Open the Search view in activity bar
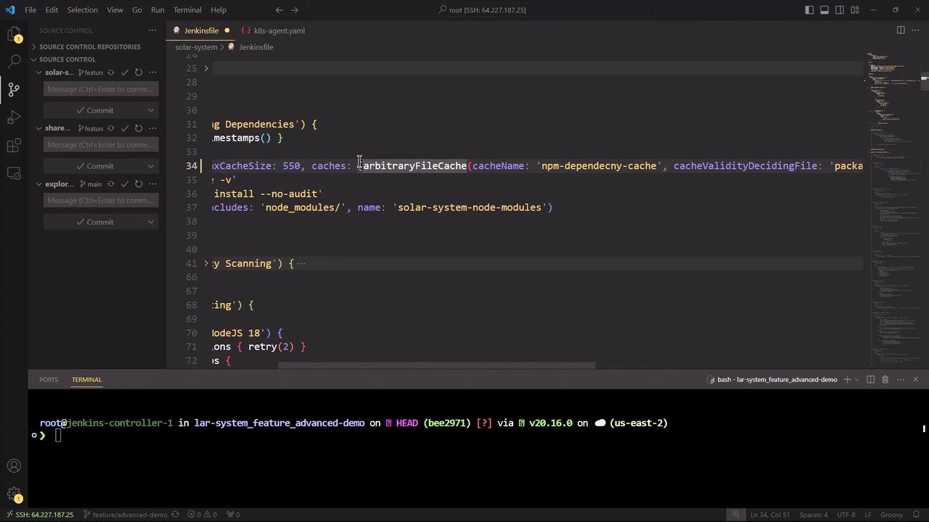The width and height of the screenshot is (929, 522). tap(14, 62)
